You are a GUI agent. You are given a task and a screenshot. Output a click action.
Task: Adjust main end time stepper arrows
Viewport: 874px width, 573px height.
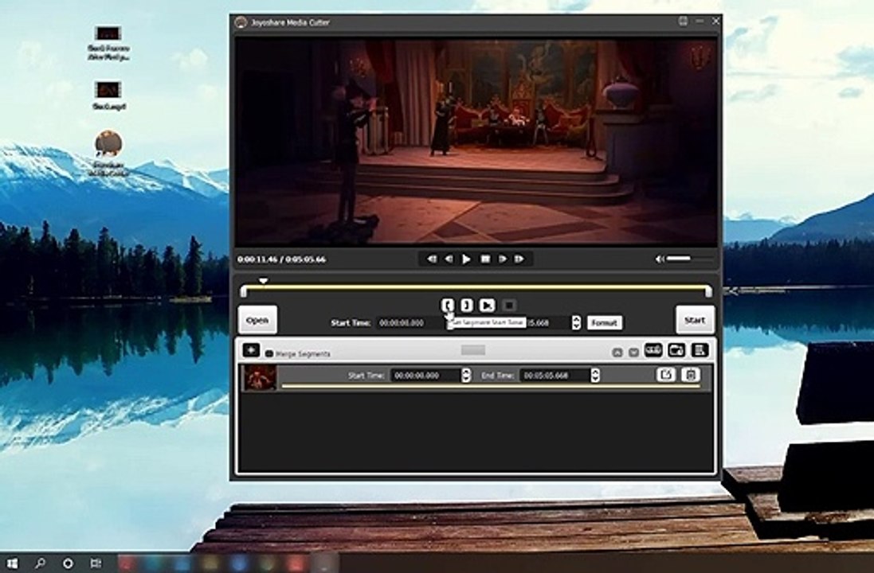pyautogui.click(x=576, y=323)
